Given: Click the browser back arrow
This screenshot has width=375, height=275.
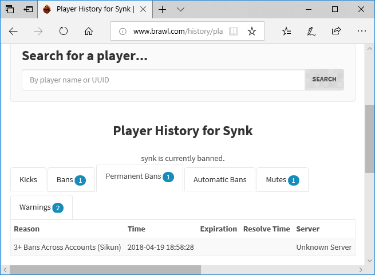Looking at the screenshot, I should point(13,32).
